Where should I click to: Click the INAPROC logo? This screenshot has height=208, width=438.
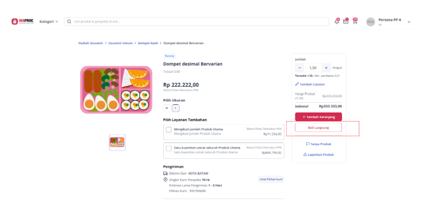(x=23, y=21)
